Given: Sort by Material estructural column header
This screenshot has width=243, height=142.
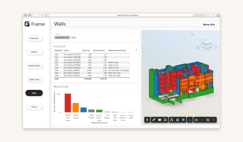Looking at the screenshot, I should tap(117, 50).
